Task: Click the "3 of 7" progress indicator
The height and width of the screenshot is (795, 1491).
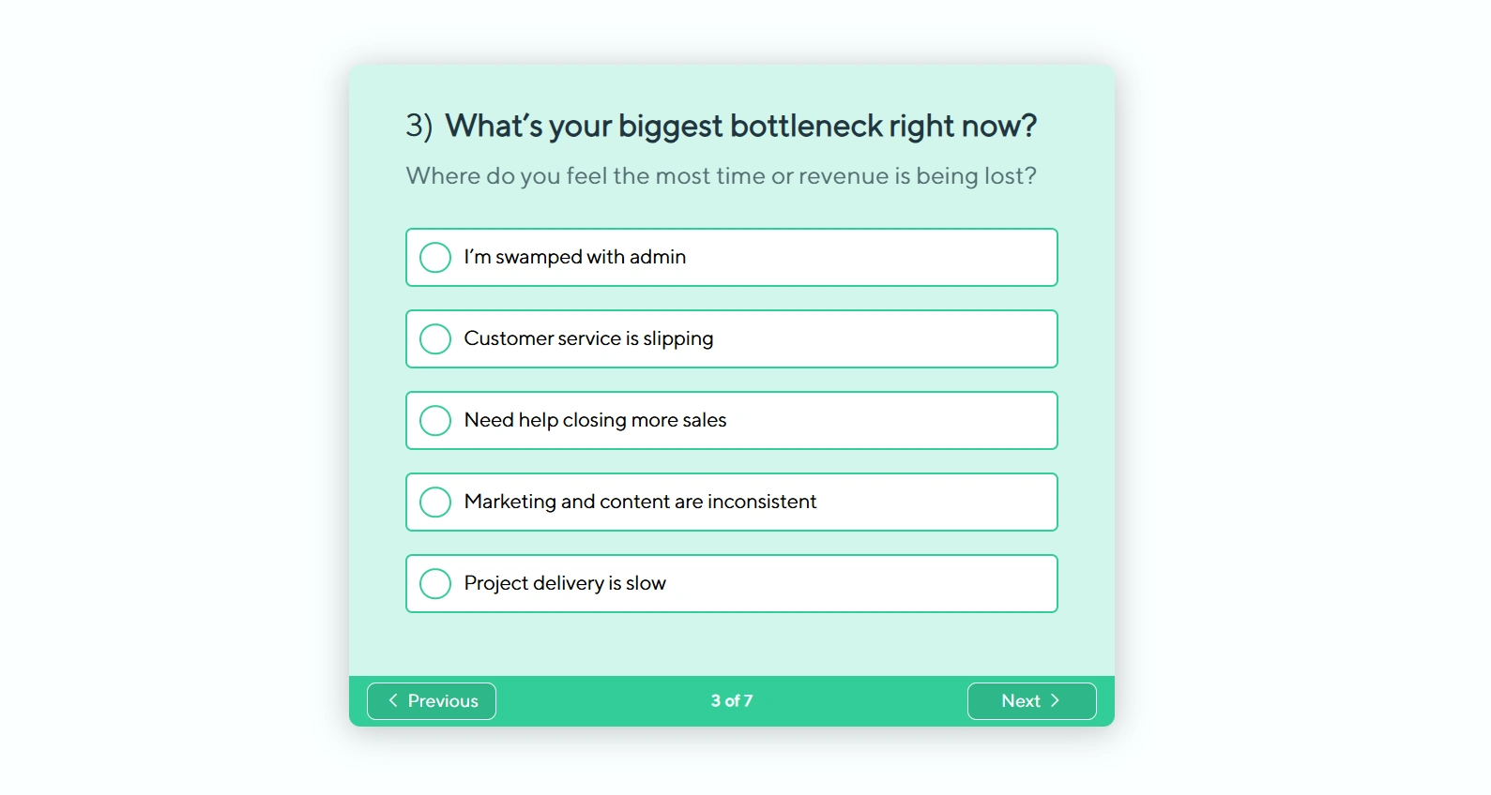Action: 732,701
